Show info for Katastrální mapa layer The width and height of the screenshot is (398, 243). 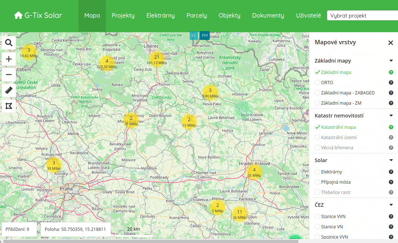(391, 127)
